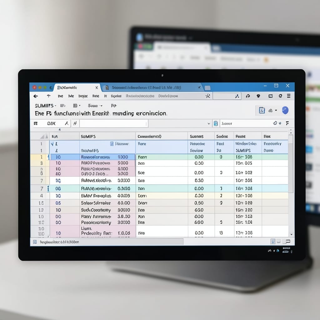This screenshot has height=320, width=320.
Task: Expand the arrow next to the cloud icon
Action: pos(276,110)
